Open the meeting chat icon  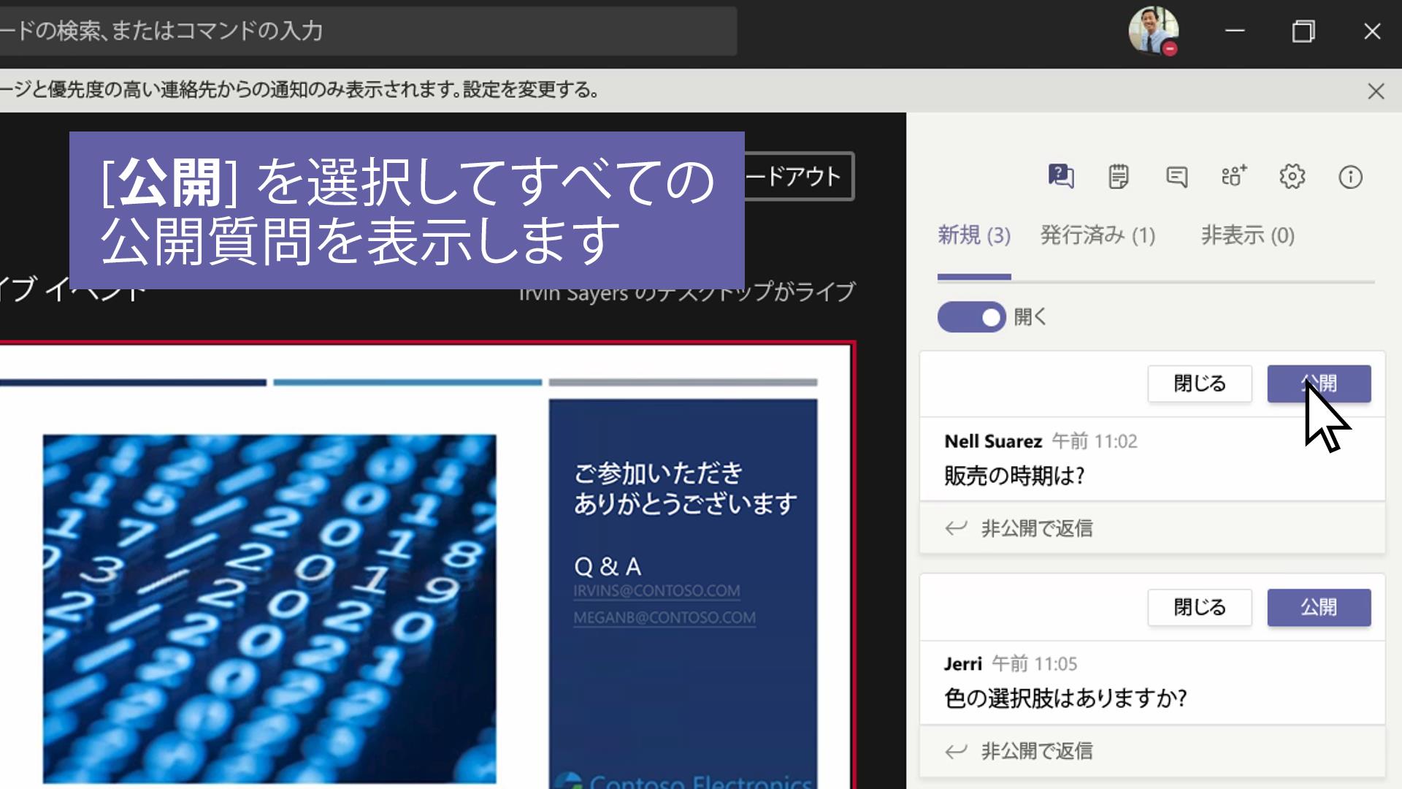[1176, 177]
